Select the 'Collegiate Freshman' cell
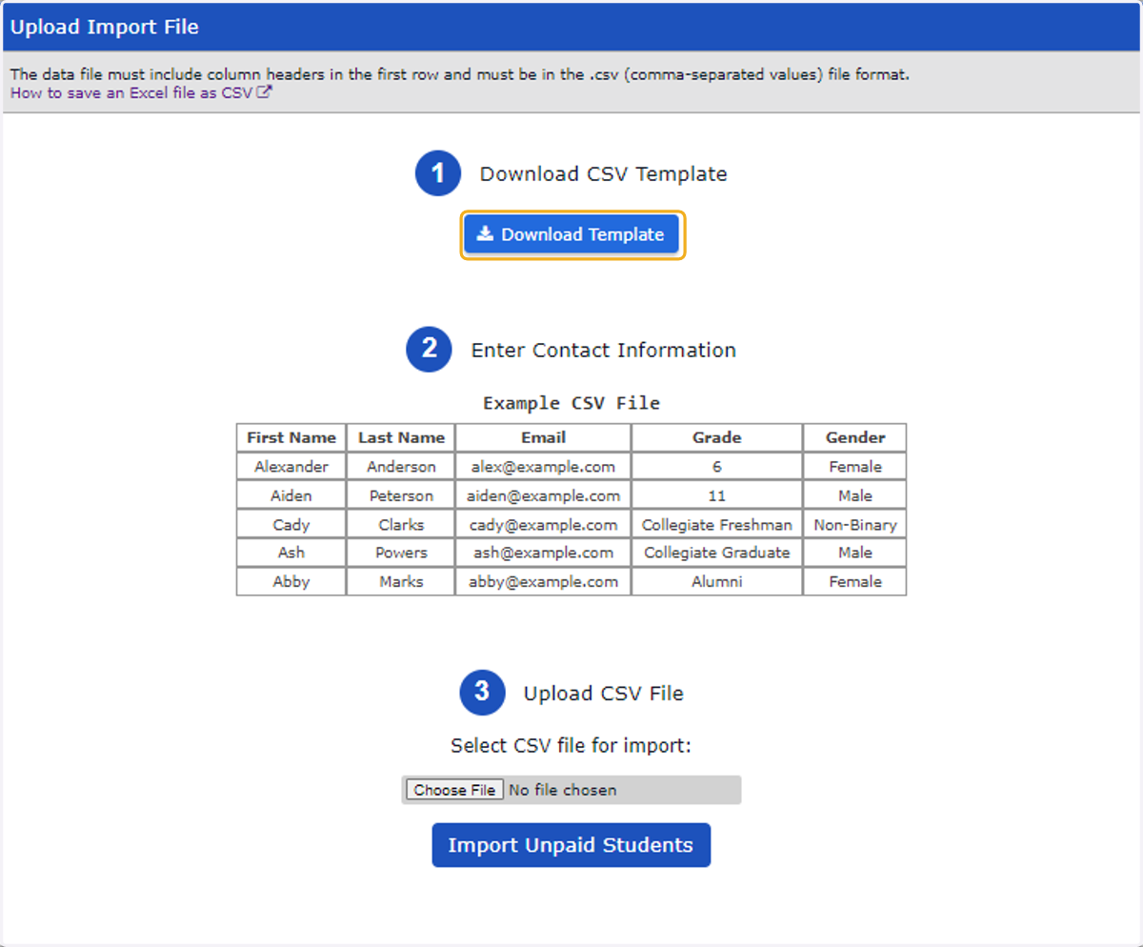Screen dimensions: 1143x947 click(x=717, y=525)
